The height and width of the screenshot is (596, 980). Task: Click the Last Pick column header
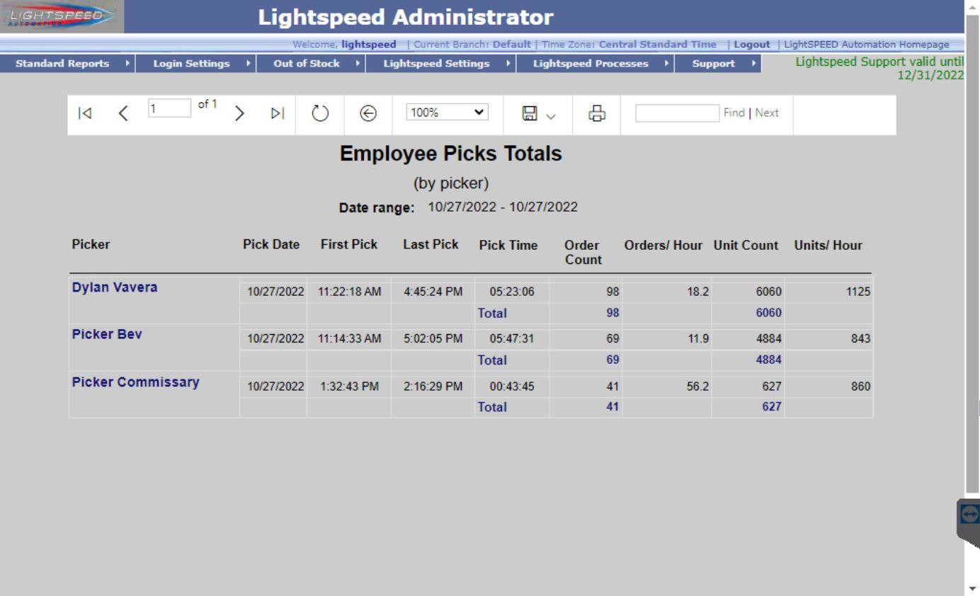[431, 245]
